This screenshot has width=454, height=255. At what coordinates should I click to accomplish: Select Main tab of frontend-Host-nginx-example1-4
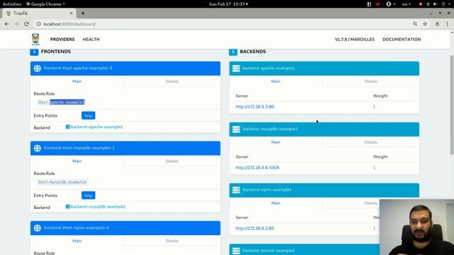[x=77, y=241]
